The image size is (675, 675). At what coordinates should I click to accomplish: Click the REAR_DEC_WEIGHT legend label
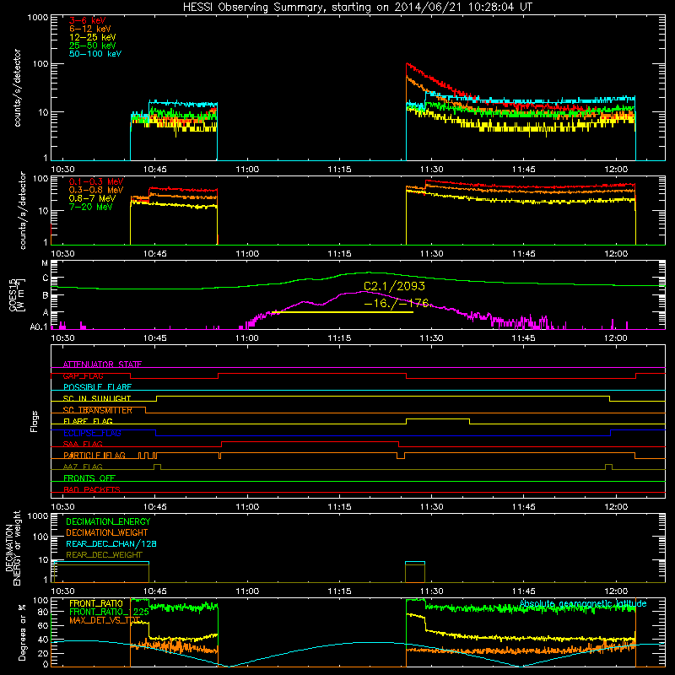click(104, 555)
